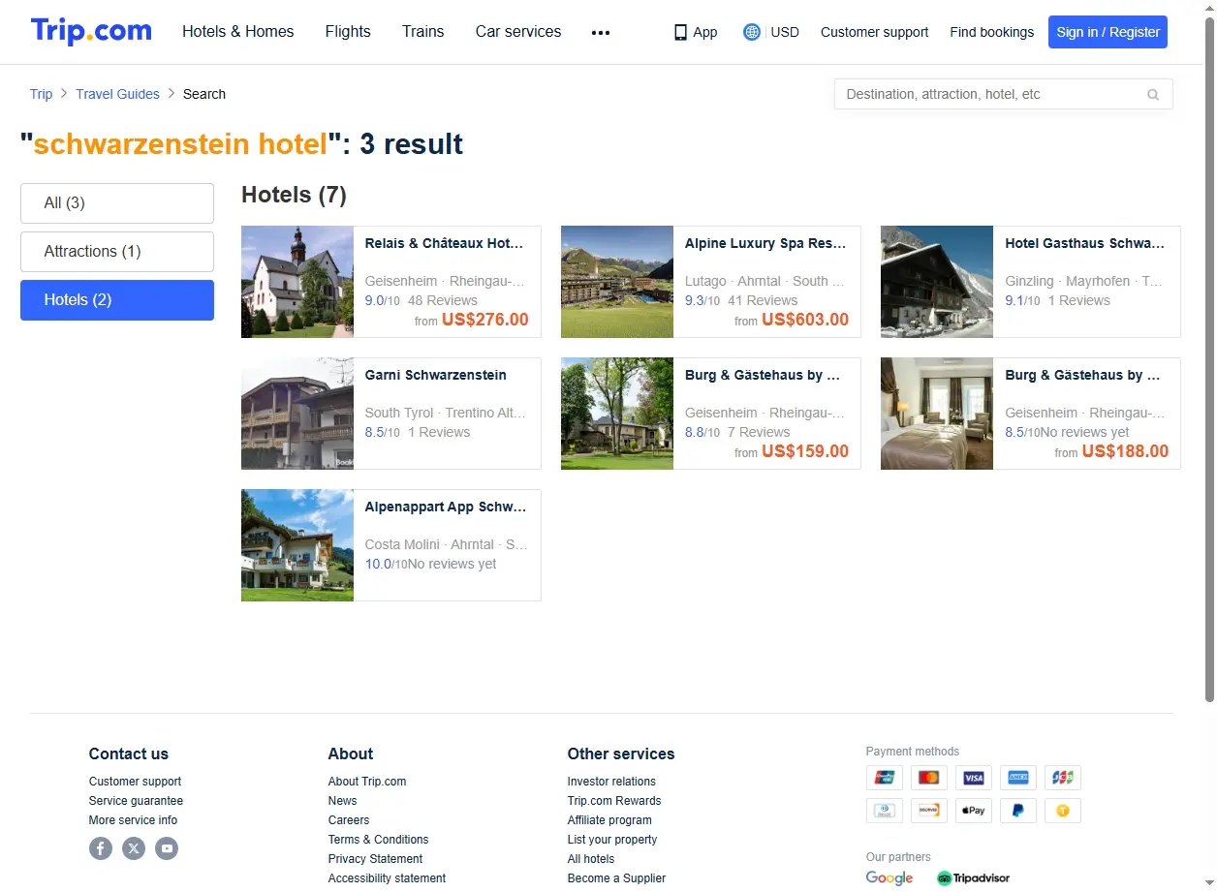Open the USD currency selector

point(785,32)
